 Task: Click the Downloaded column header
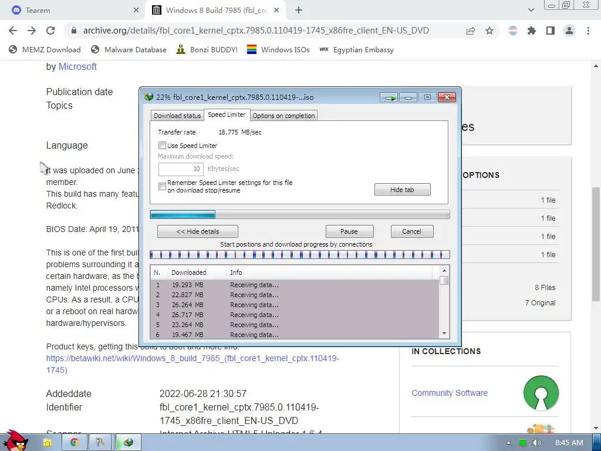coord(197,272)
